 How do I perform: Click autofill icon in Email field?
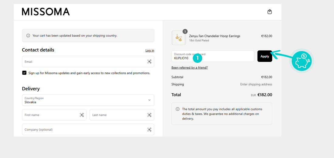click(x=149, y=62)
